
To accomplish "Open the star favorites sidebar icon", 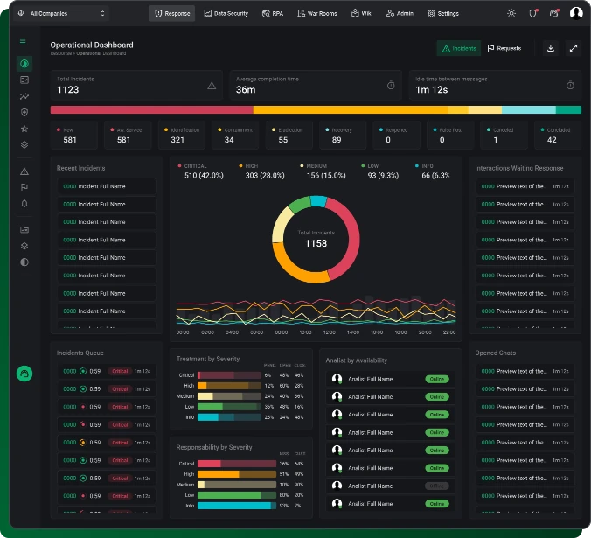I will coord(24,129).
